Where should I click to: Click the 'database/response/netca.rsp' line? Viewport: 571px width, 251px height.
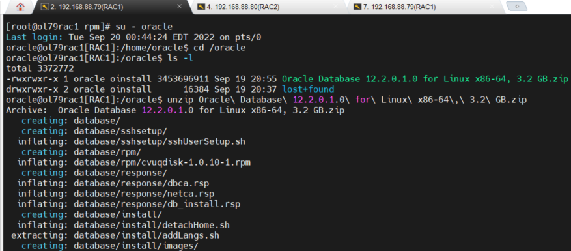pos(115,194)
